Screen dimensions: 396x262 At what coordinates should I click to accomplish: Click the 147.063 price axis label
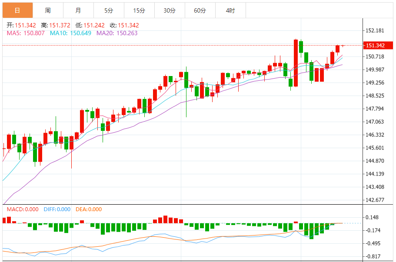point(375,122)
